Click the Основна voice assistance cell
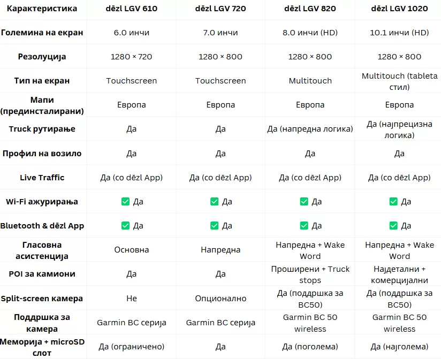441x359 pixels. tap(131, 250)
